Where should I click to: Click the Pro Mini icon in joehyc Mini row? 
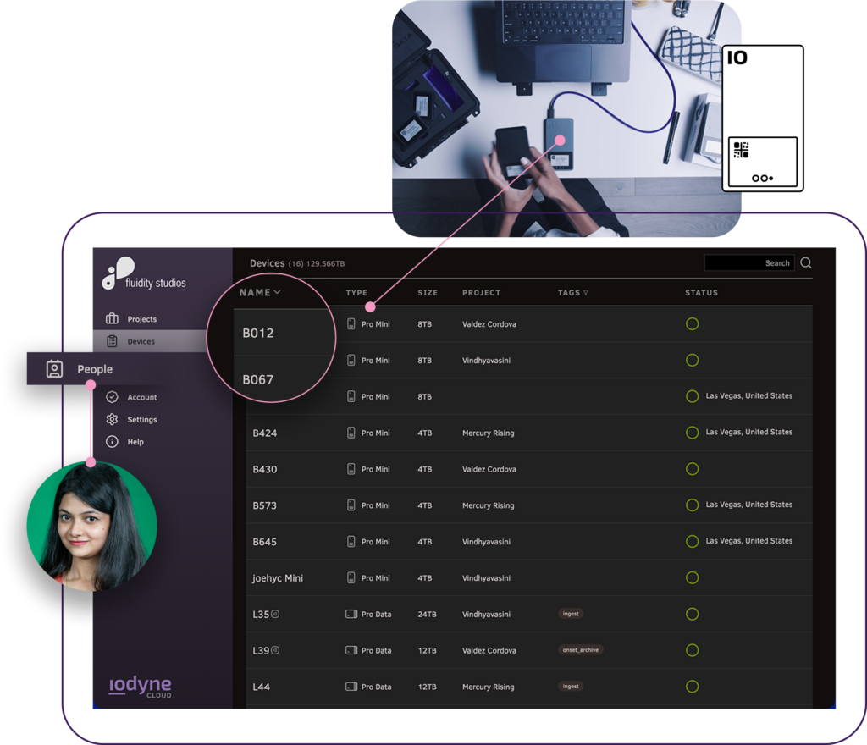tap(351, 578)
